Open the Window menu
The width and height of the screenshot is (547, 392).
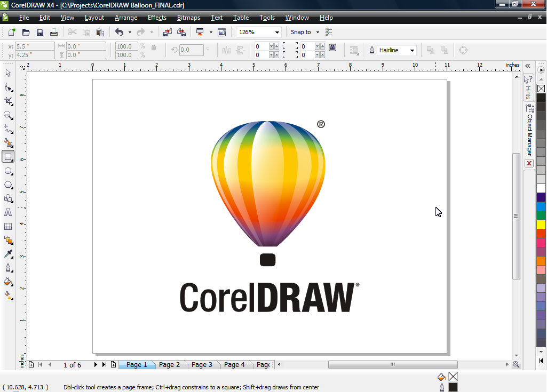coord(297,18)
